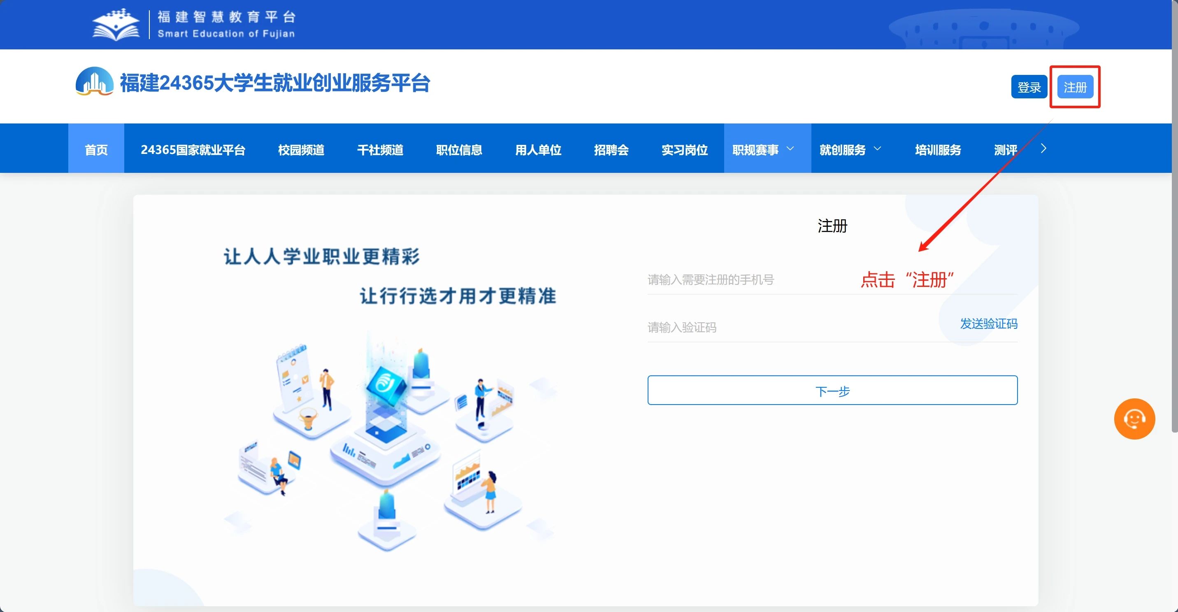Click the 下一步 button
Screen dimensions: 1178x612
point(832,390)
